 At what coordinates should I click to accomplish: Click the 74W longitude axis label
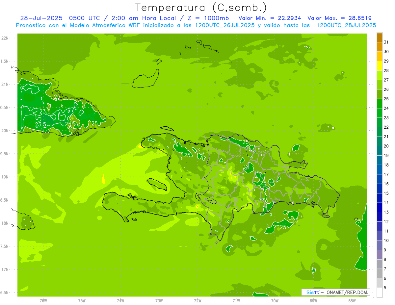tap(120, 300)
